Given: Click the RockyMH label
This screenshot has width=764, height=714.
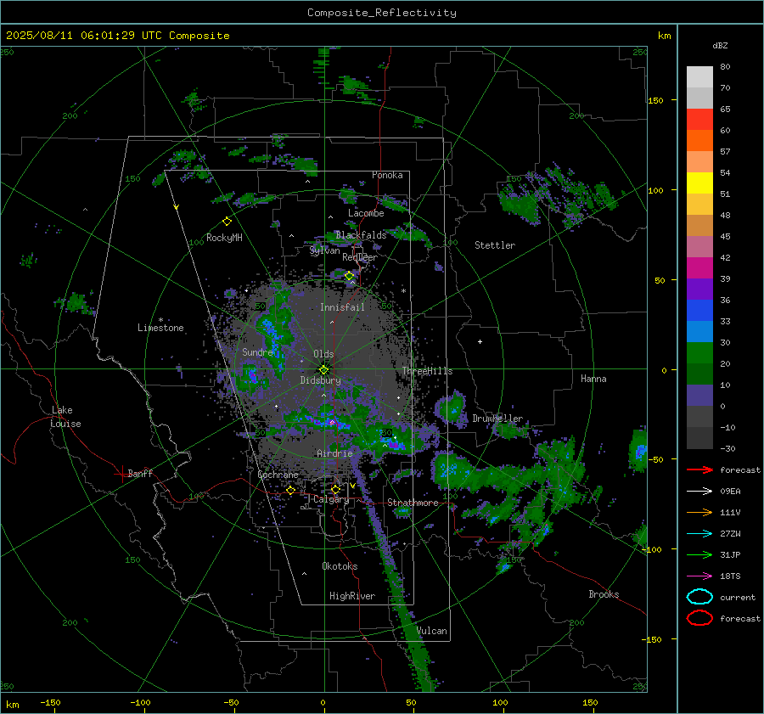Looking at the screenshot, I should pos(224,238).
